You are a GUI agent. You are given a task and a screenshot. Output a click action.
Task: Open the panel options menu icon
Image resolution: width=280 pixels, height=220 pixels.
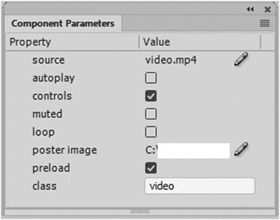[x=265, y=24]
